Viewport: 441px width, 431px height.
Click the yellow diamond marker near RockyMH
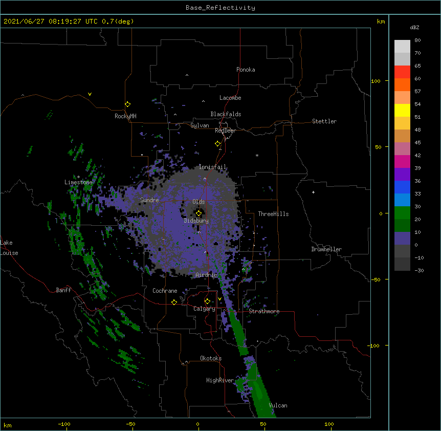pyautogui.click(x=128, y=104)
